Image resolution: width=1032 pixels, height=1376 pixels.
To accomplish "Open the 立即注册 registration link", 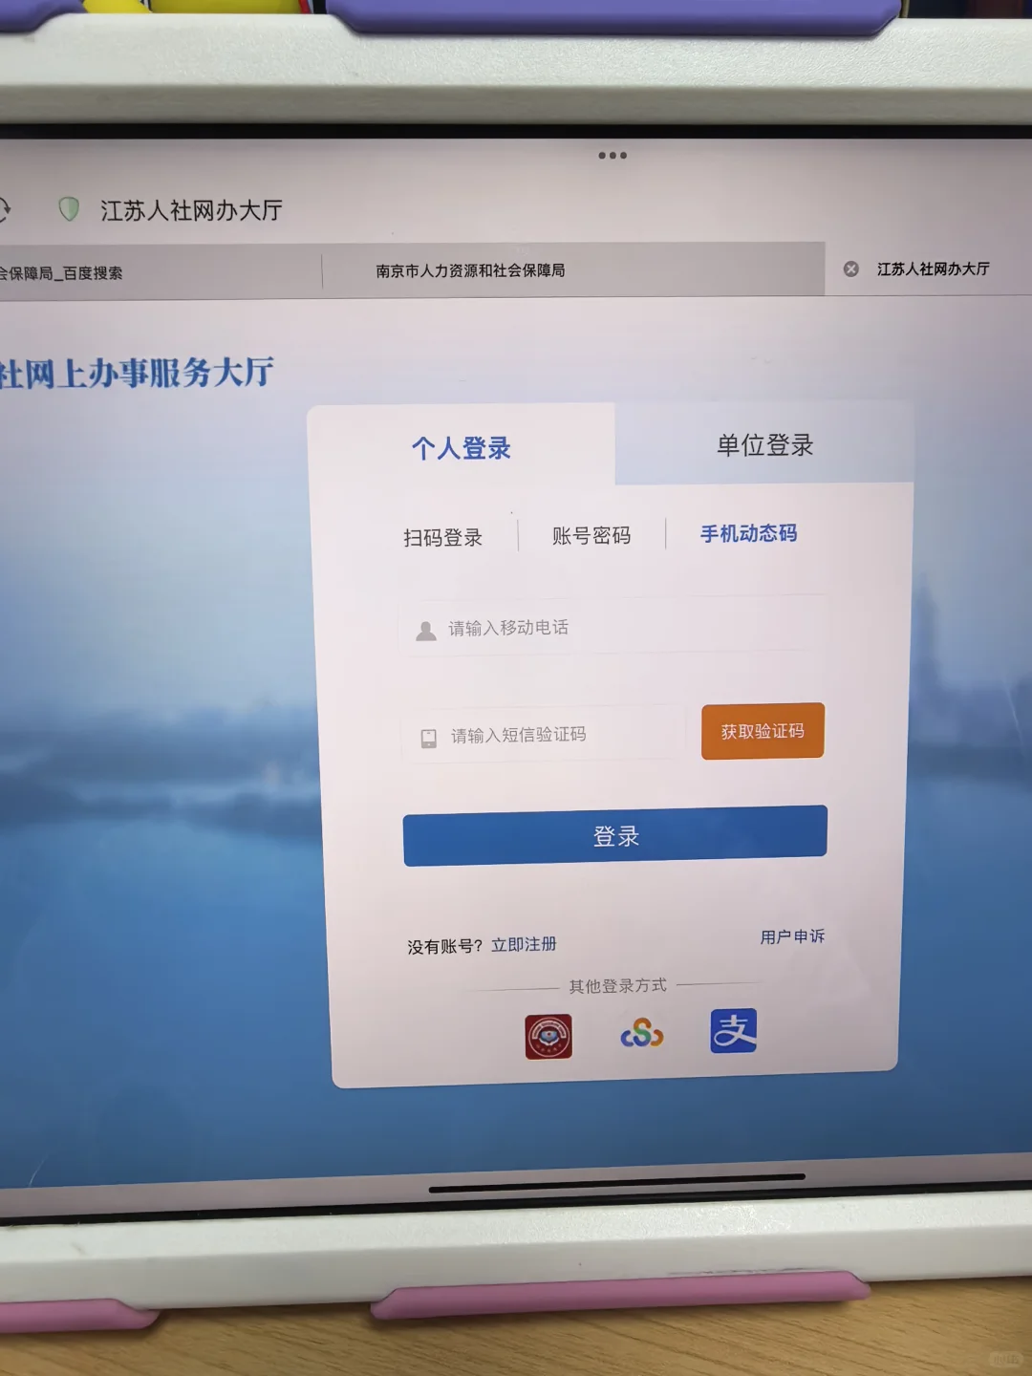I will [x=525, y=944].
